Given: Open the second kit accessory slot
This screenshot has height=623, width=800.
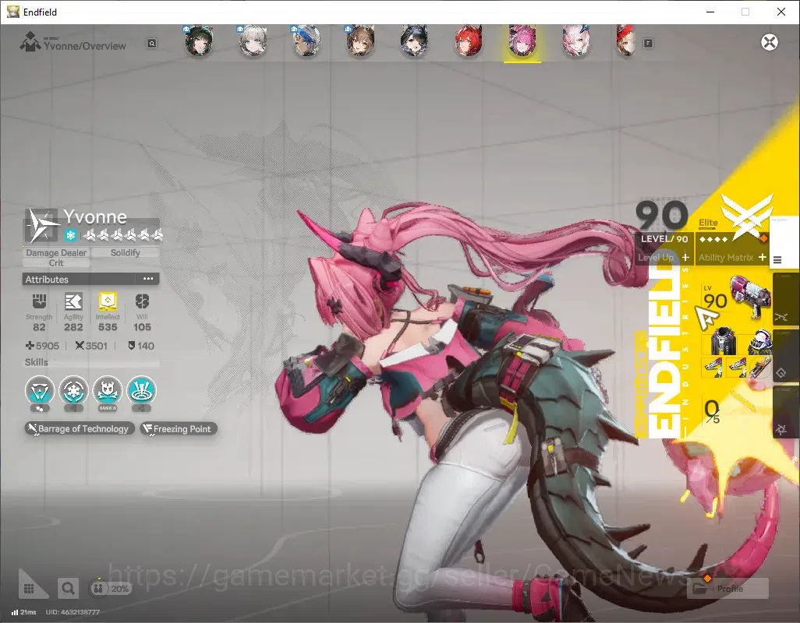Looking at the screenshot, I should click(x=737, y=367).
